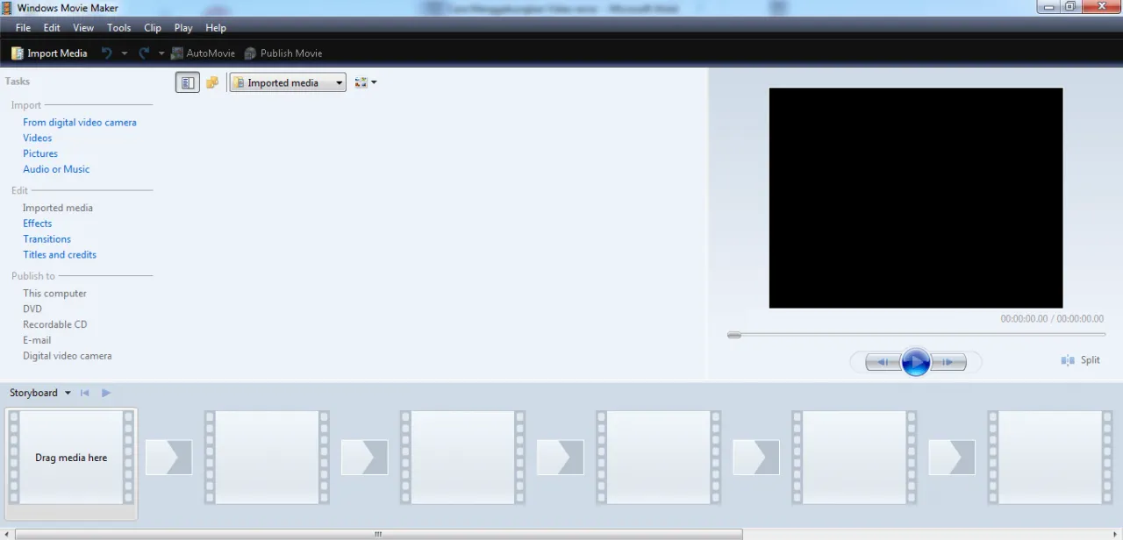Image resolution: width=1123 pixels, height=540 pixels.
Task: Click the preview monitor video area
Action: coord(916,198)
